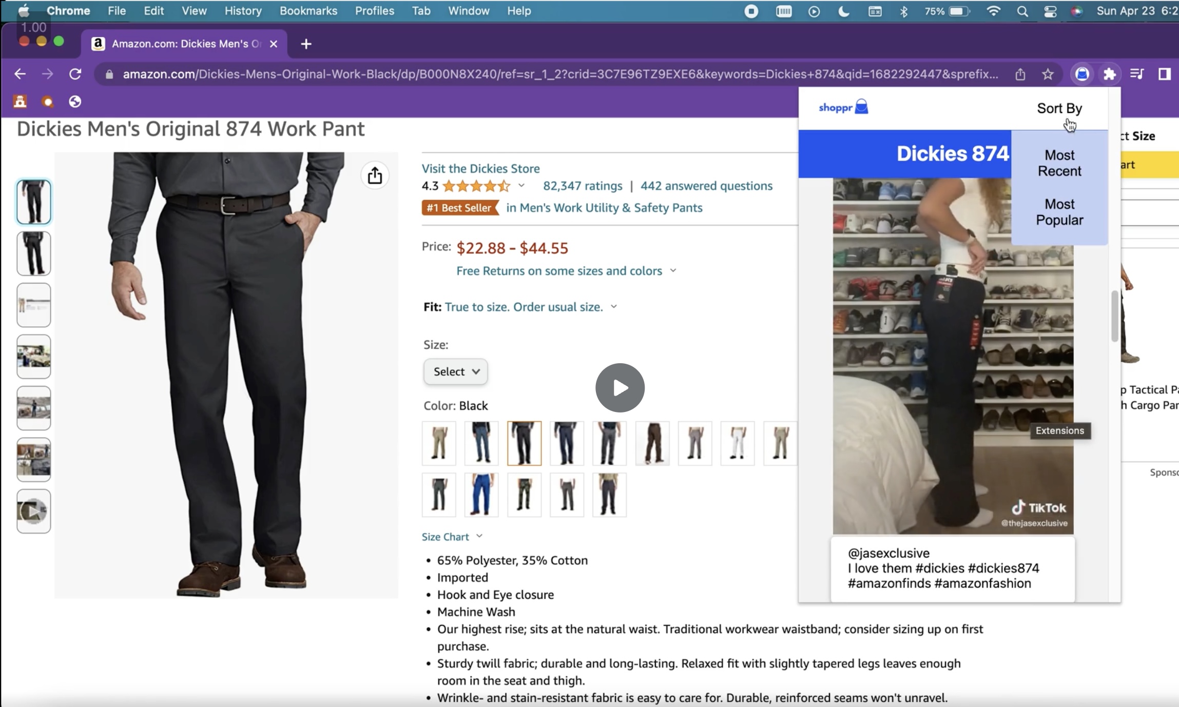Select the dark brown pants color swatch
The width and height of the screenshot is (1179, 707).
(x=652, y=443)
